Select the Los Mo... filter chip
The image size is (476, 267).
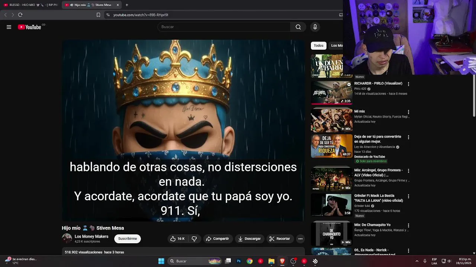coord(336,46)
